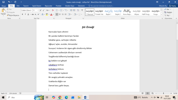Open text effects icon
Screen dimensions: 178x100
pyautogui.click(x=42, y=14)
